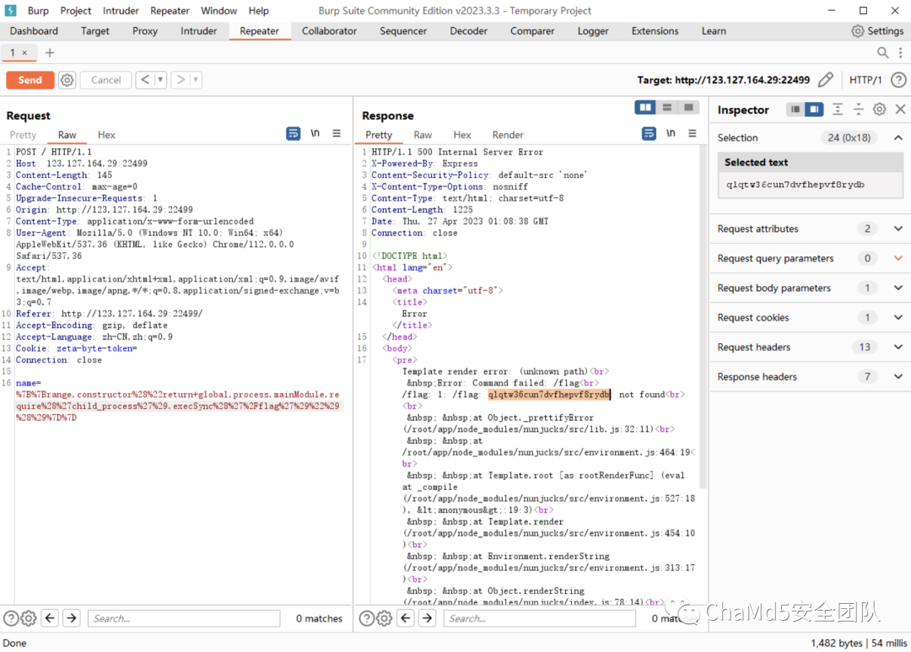
Task: Go forward to next request in history
Action: click(x=181, y=79)
